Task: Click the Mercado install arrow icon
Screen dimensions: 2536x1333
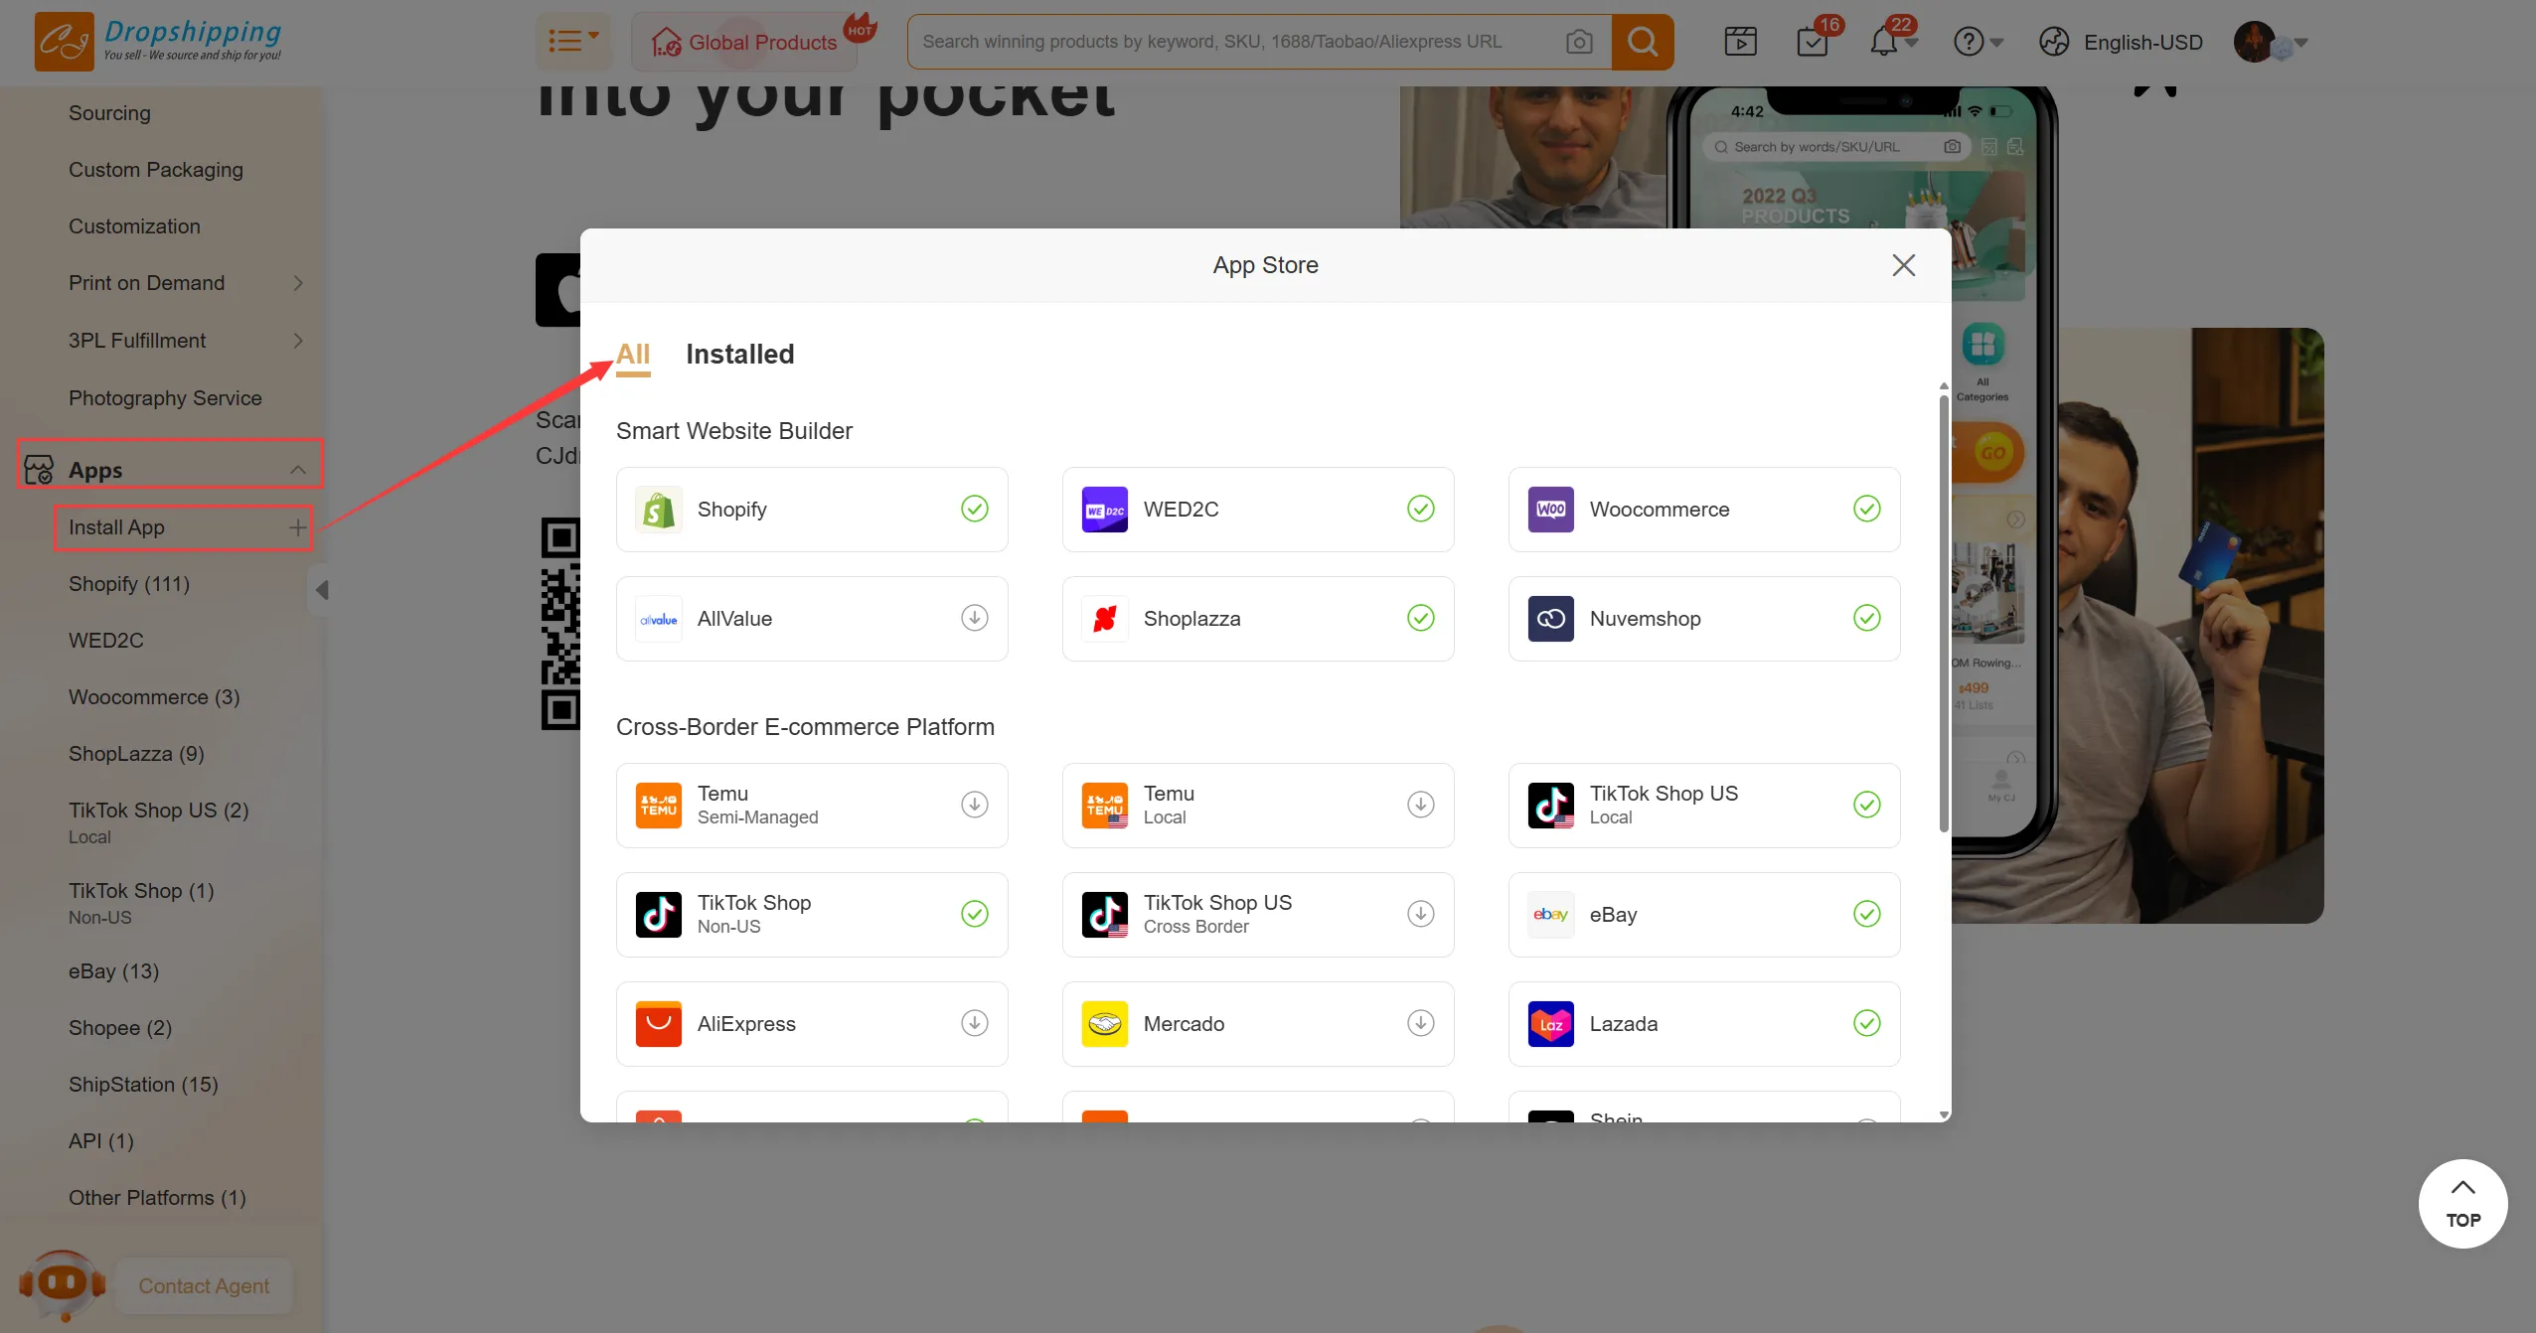Action: (1420, 1023)
